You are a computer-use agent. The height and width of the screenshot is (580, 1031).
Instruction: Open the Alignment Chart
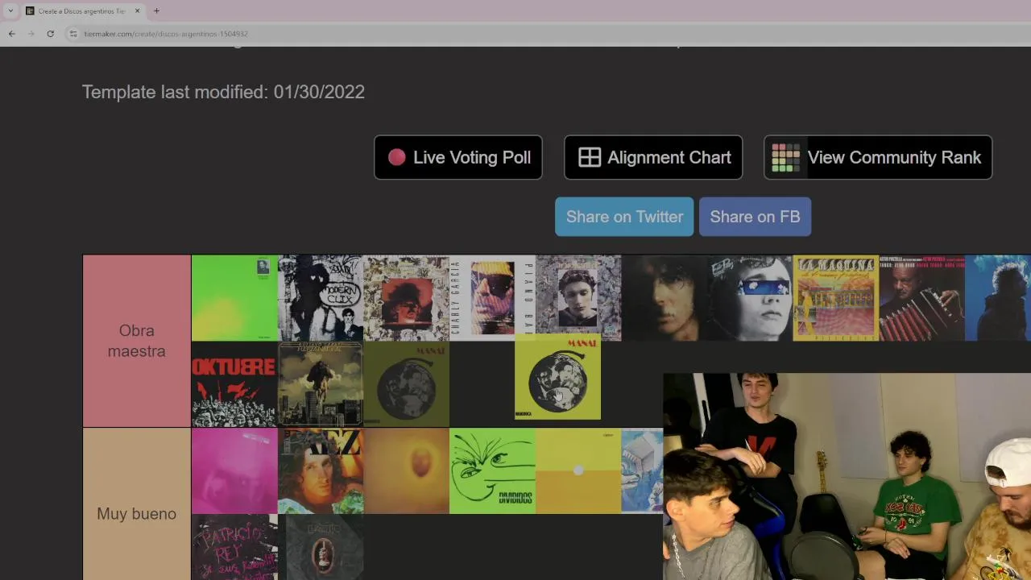(x=653, y=157)
